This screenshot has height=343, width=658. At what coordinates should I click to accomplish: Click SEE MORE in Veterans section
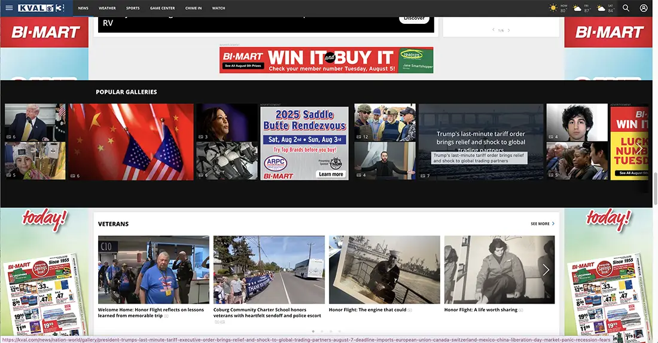(540, 224)
